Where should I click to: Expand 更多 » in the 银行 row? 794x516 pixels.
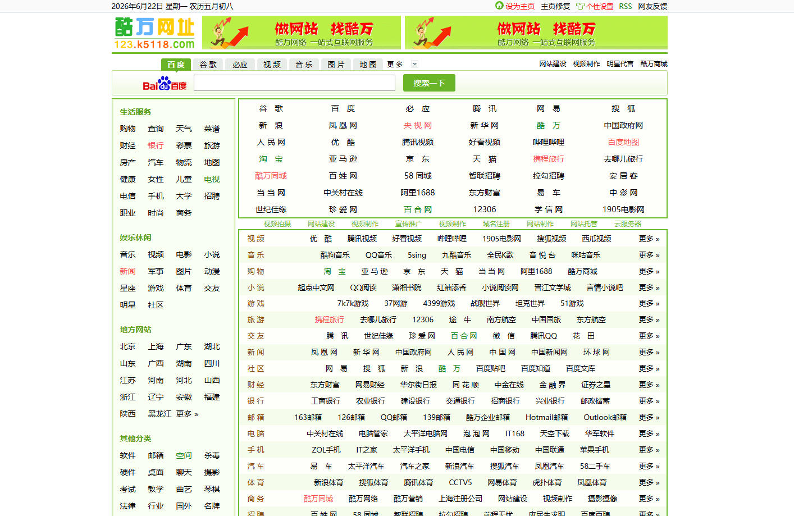coord(649,401)
